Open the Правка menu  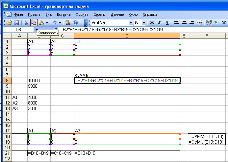(34, 14)
